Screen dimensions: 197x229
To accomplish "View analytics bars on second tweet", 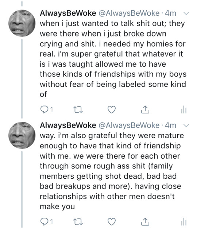I will (x=184, y=222).
